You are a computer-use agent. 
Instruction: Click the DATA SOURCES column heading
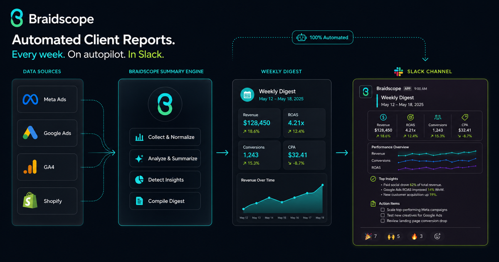(42, 72)
